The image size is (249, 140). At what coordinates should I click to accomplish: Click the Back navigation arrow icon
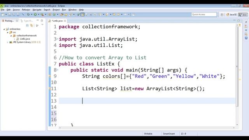click(118, 14)
